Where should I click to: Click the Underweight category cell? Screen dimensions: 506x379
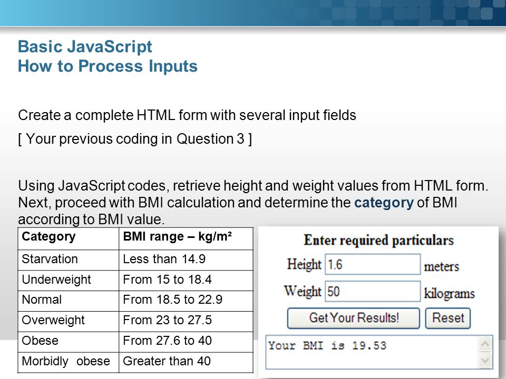tap(69, 281)
